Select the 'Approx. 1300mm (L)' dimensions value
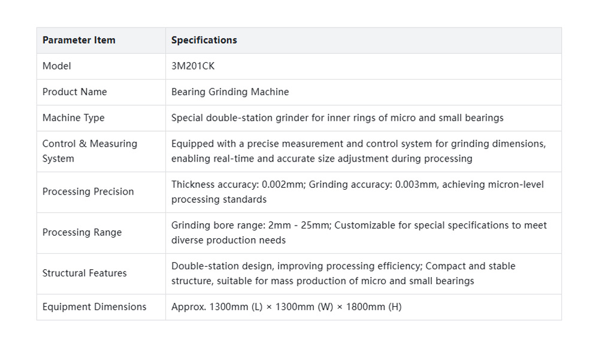599x347 pixels. click(x=286, y=307)
